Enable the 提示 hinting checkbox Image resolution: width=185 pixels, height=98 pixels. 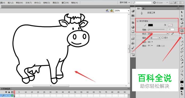(x=163, y=38)
